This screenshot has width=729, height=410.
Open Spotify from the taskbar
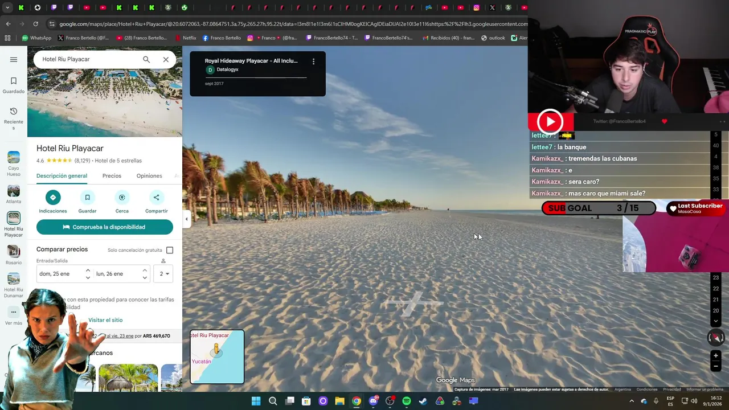(406, 401)
